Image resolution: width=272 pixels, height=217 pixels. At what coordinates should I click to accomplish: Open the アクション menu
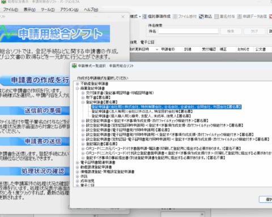point(69,10)
